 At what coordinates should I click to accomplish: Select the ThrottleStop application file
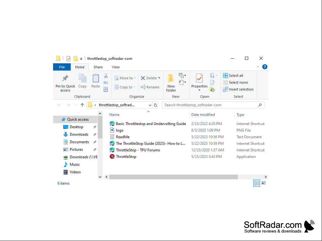pyautogui.click(x=126, y=157)
